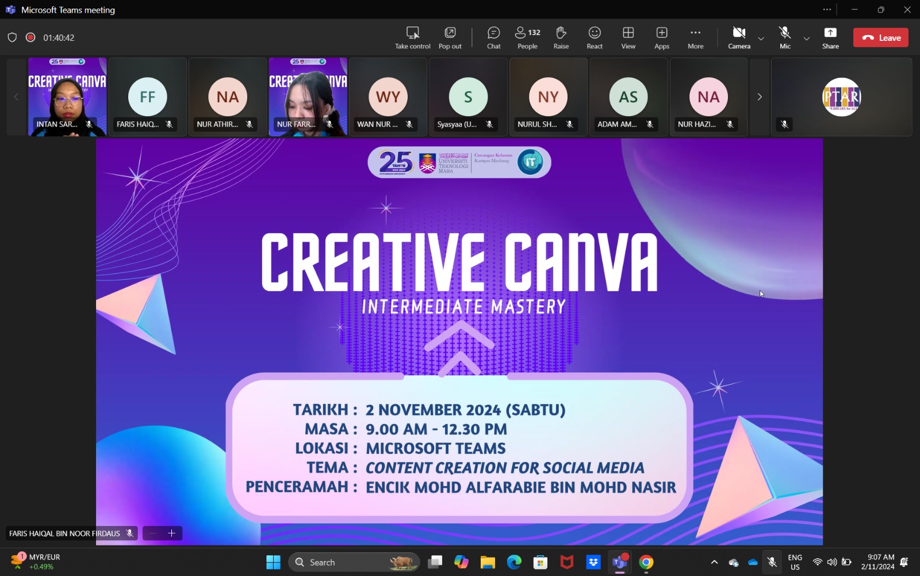Viewport: 920px width, 576px height.
Task: Change the meeting View layout
Action: (628, 38)
